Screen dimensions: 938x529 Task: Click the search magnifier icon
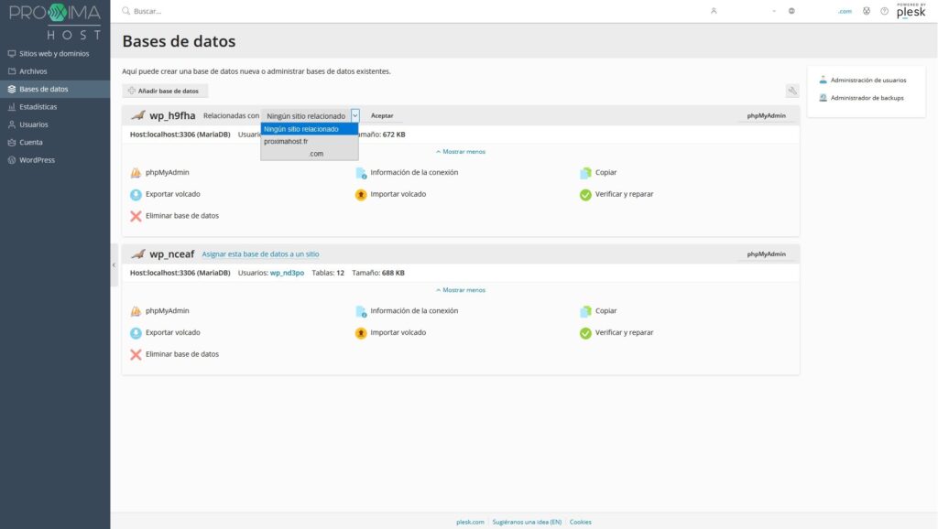pyautogui.click(x=126, y=11)
